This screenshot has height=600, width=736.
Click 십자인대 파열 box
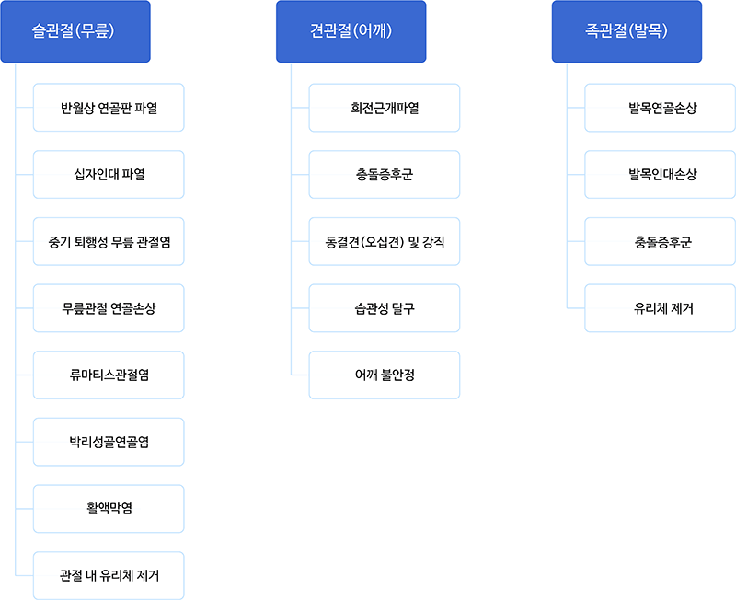(109, 175)
